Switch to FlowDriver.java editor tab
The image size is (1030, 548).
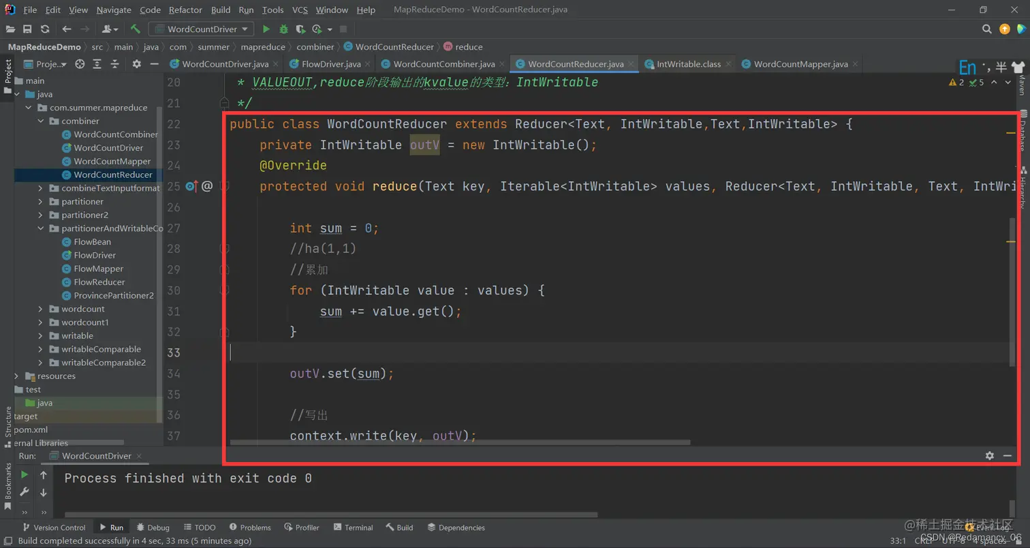click(330, 64)
